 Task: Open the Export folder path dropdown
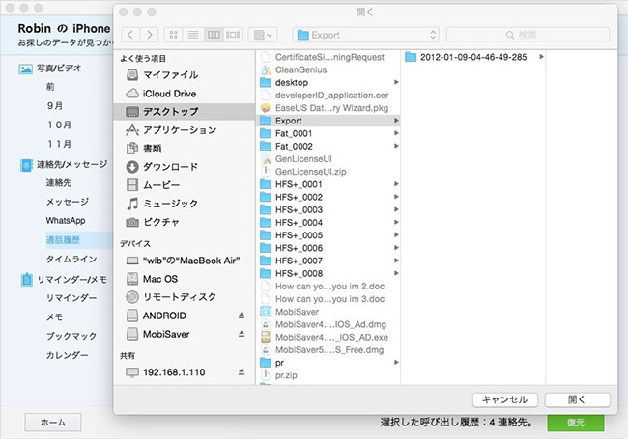pyautogui.click(x=365, y=35)
